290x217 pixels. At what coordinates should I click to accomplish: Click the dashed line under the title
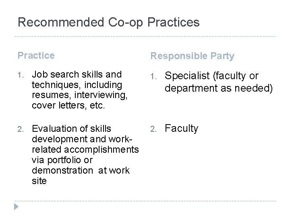pyautogui.click(x=145, y=36)
